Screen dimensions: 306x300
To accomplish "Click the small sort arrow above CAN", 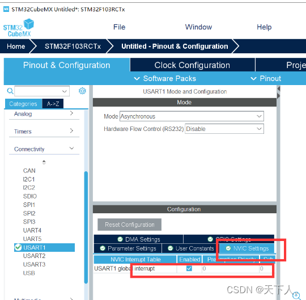I will tap(44, 162).
